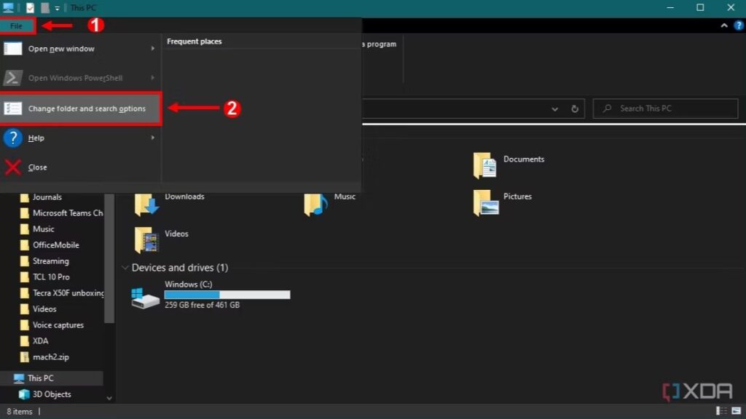The height and width of the screenshot is (419, 746).
Task: Maximize the This PC window
Action: [700, 7]
